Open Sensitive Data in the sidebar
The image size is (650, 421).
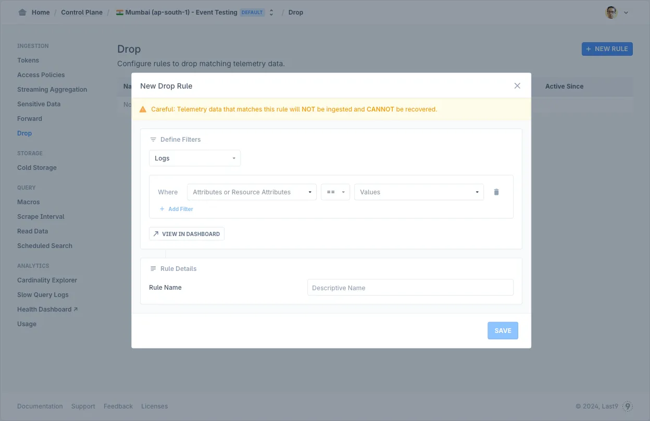(x=39, y=104)
